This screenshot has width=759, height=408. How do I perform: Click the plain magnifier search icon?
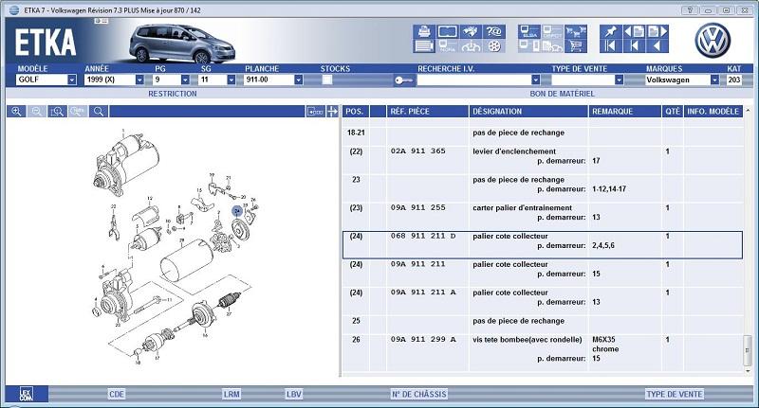(x=99, y=112)
